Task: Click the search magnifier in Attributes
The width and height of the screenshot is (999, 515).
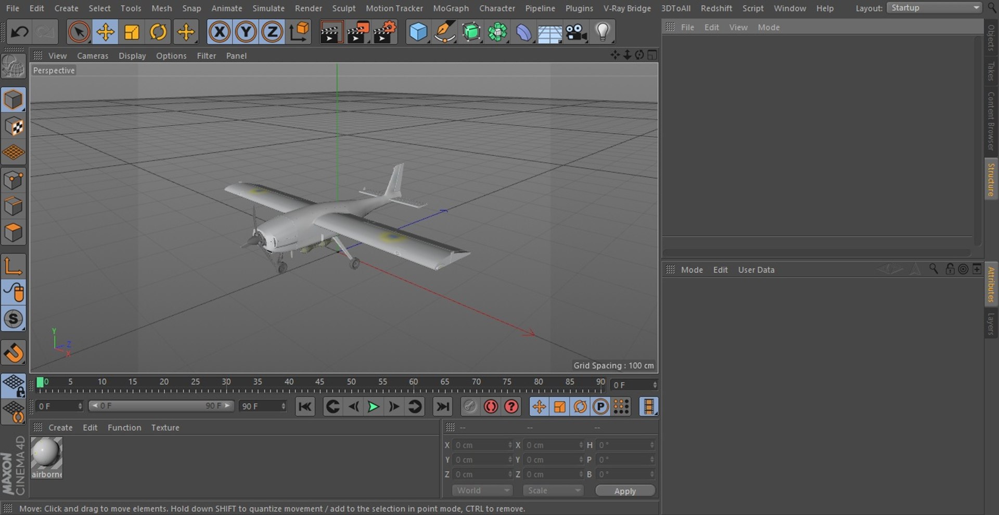Action: [934, 269]
